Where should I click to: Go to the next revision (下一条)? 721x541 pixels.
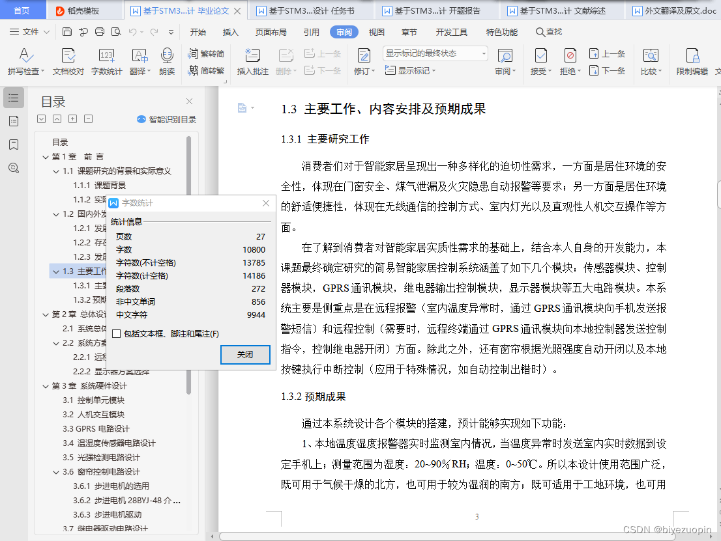pyautogui.click(x=608, y=71)
